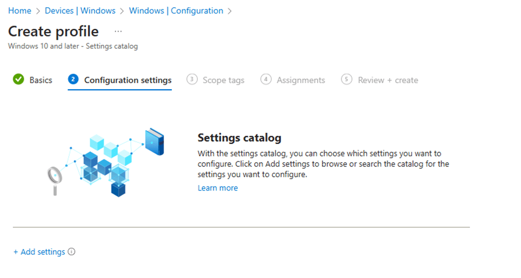Open Windows | Configuration breadcrumb link
The width and height of the screenshot is (521, 278).
pos(176,11)
